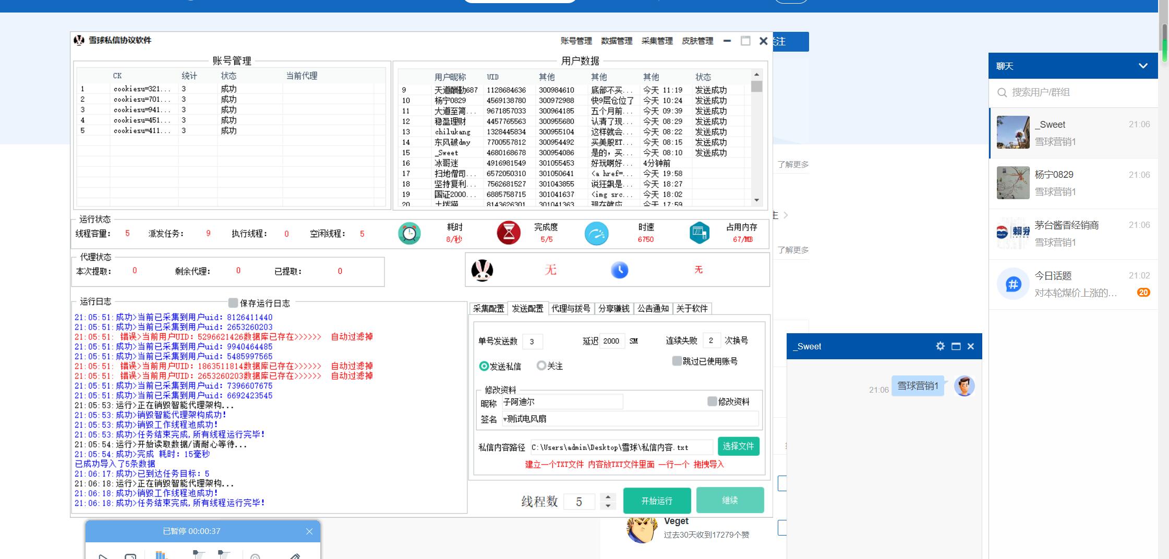1169x559 pixels.
Task: Increase thread count with up stepper arrow
Action: [x=608, y=497]
